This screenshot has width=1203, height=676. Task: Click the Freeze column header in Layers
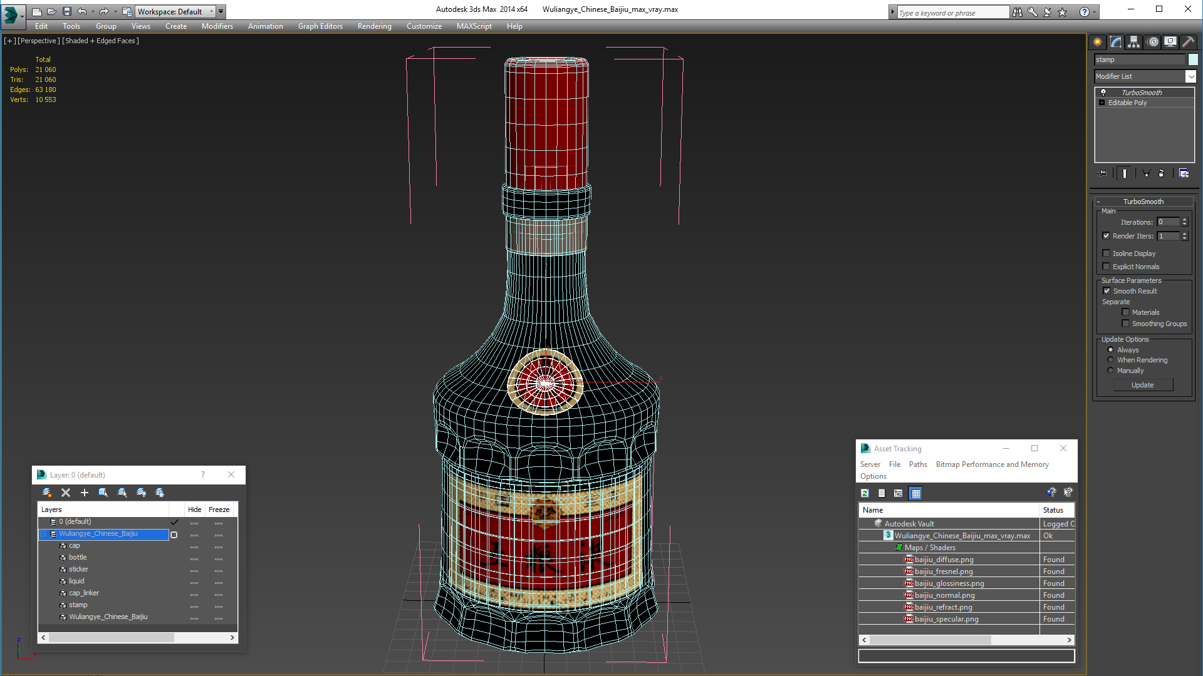click(219, 510)
